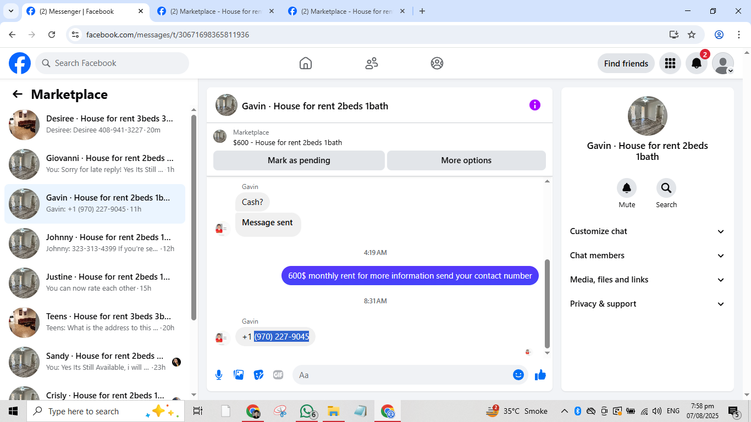Bookmark this page with the star icon
Image resolution: width=751 pixels, height=422 pixels.
click(x=692, y=35)
